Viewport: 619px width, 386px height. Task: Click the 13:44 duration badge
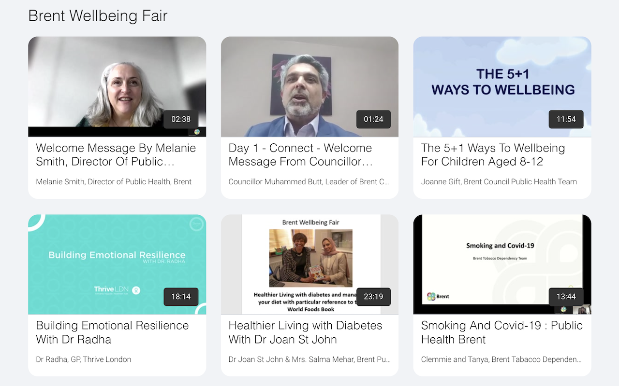(x=566, y=297)
